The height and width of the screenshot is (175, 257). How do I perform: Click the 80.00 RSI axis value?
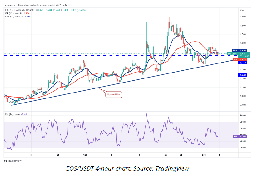[243, 115]
